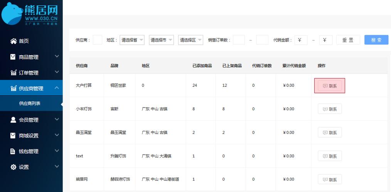Click the document icon beside 钱包管理
The height and width of the screenshot is (192, 391).
13,151
